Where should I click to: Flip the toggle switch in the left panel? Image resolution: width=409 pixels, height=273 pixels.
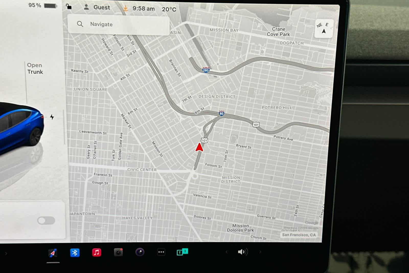(46, 220)
